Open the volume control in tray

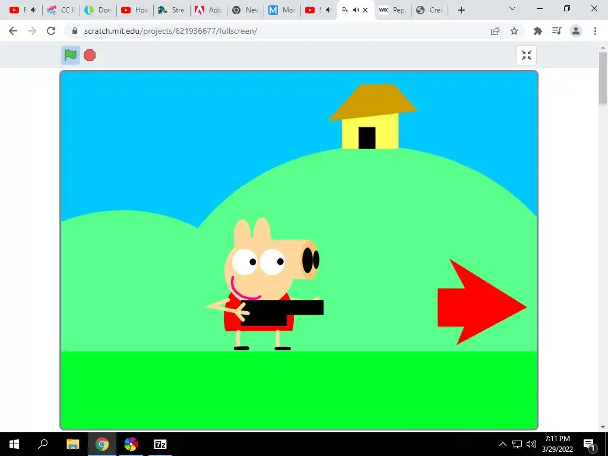[531, 444]
